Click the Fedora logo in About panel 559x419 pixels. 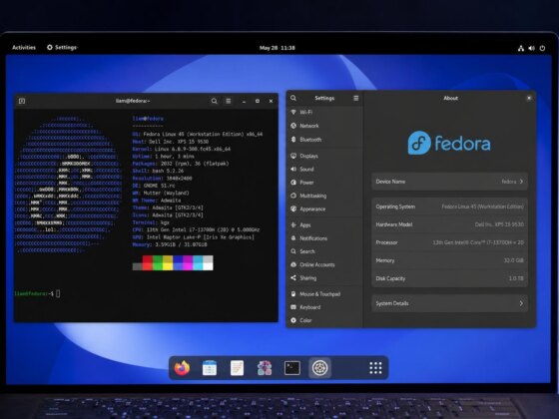pos(449,143)
